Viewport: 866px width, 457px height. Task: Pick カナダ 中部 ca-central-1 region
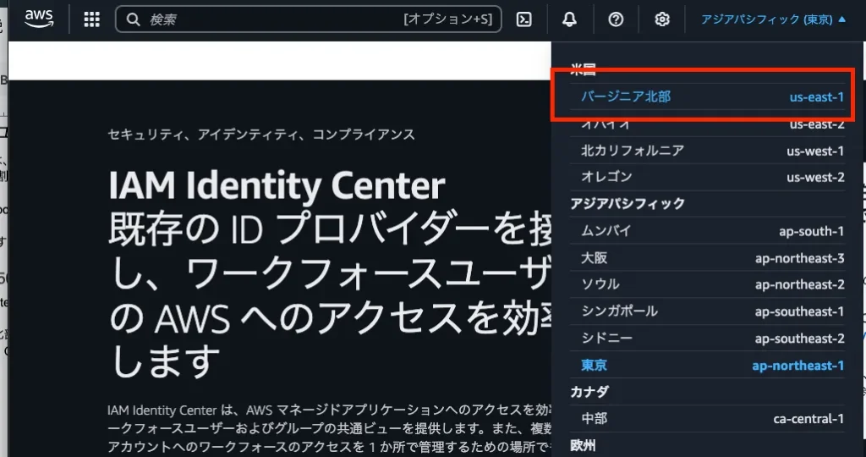click(712, 418)
